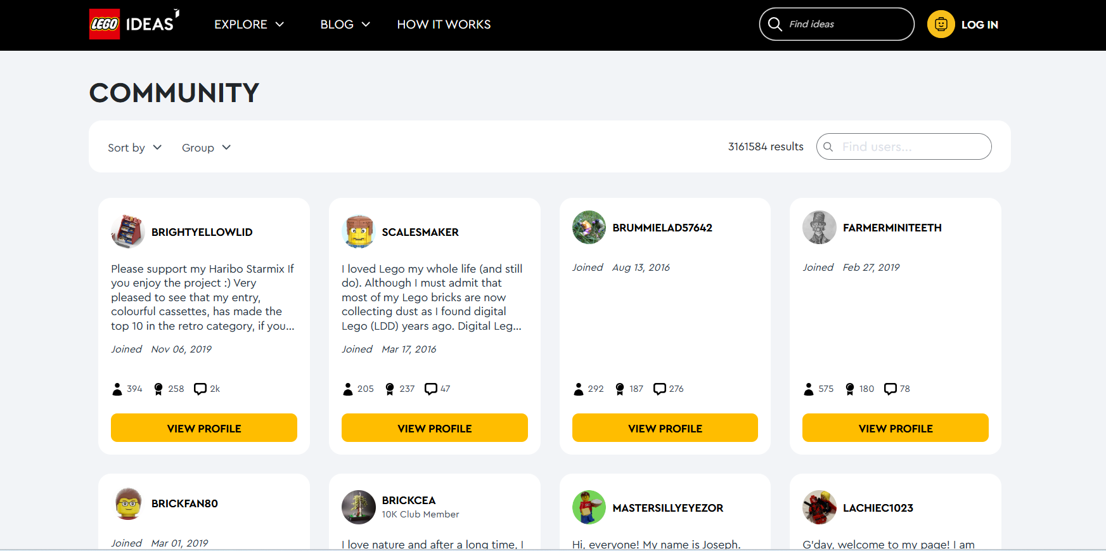View profile of BRUMMIELAD57642

pyautogui.click(x=665, y=428)
